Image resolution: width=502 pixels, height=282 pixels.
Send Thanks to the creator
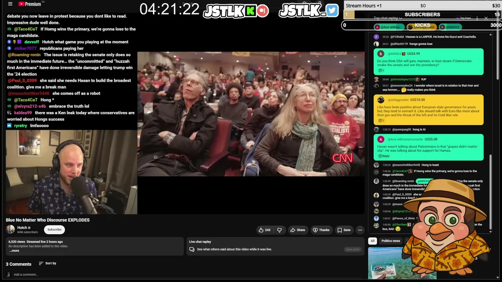321,230
